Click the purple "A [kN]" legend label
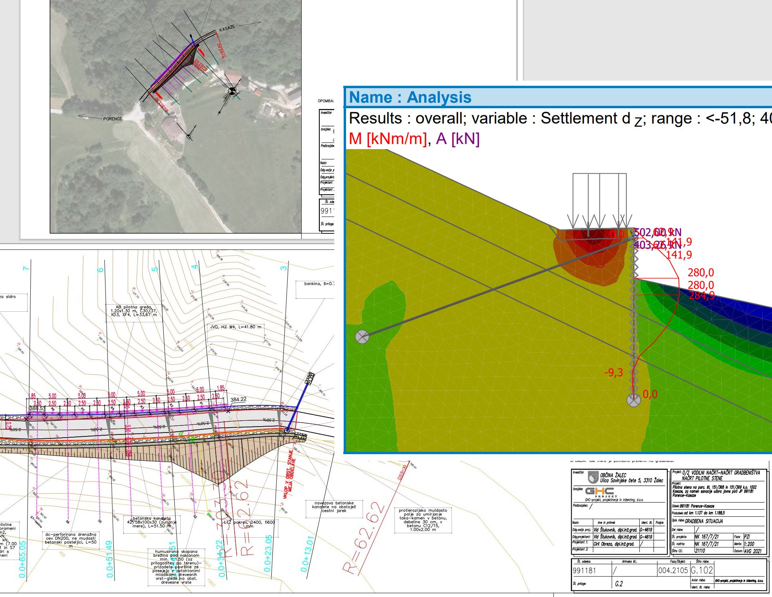The image size is (772, 597). click(x=457, y=139)
